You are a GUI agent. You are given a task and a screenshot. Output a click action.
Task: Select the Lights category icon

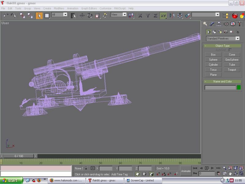220,32
